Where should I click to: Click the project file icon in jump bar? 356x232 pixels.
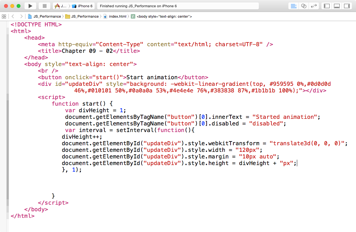point(30,16)
